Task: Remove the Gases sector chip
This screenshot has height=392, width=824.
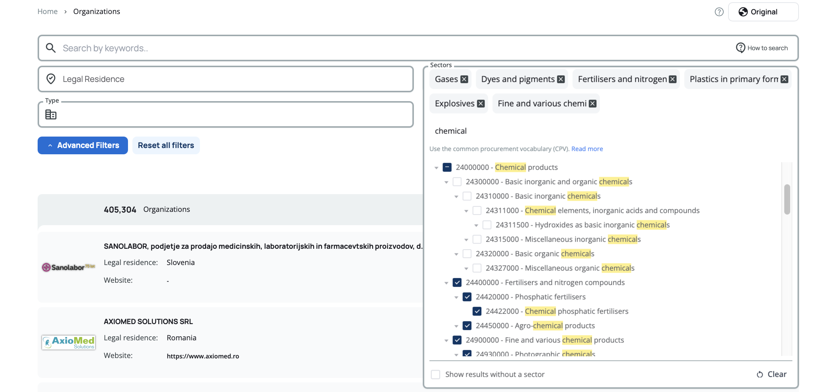Action: 464,79
